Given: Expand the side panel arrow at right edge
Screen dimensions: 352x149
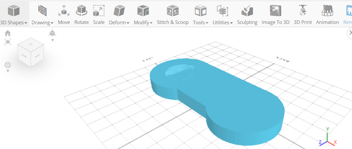Looking at the screenshot, I should [x=350, y=33].
